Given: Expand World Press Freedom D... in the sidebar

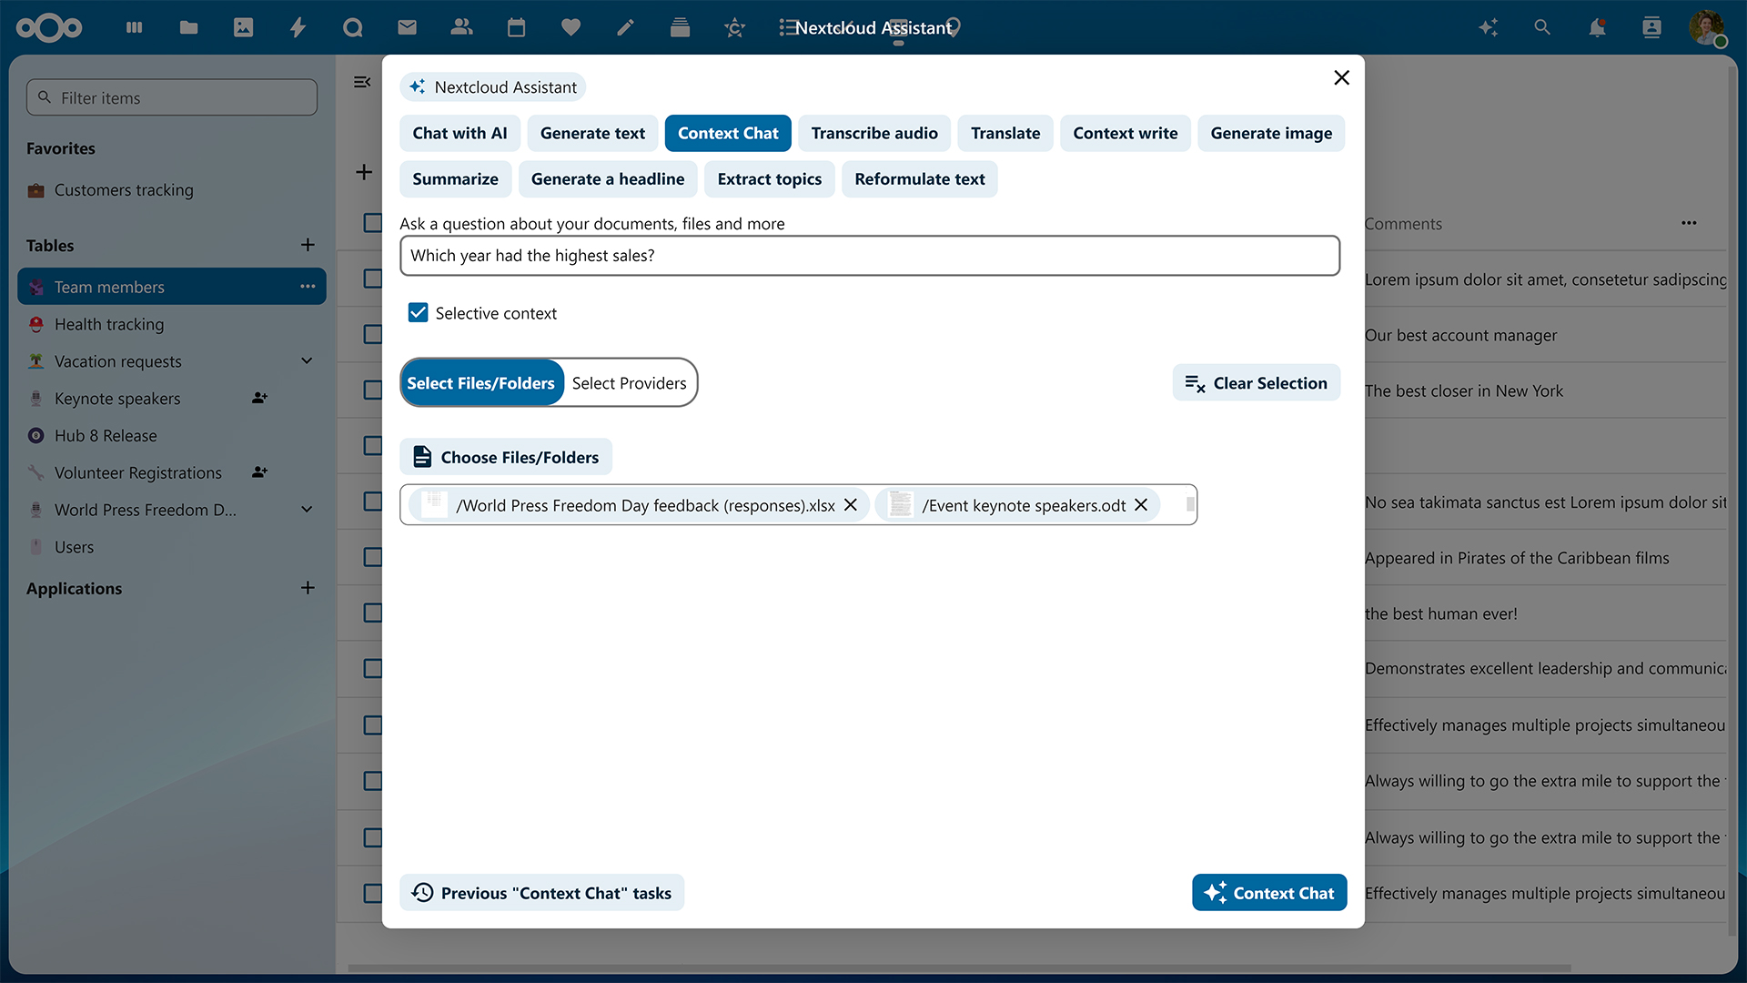Looking at the screenshot, I should (x=308, y=509).
